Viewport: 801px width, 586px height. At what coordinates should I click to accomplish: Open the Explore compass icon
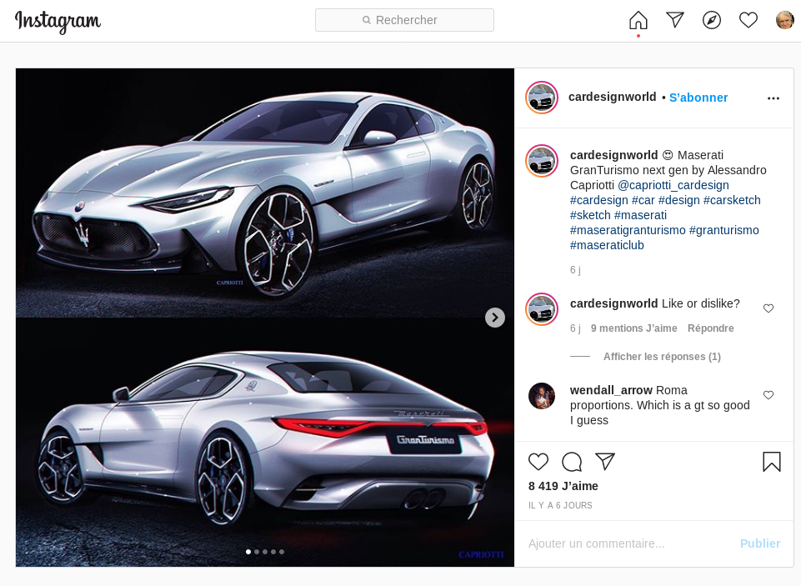point(711,19)
